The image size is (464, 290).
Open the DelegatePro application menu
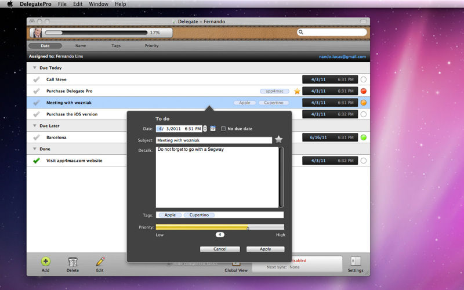tap(35, 4)
